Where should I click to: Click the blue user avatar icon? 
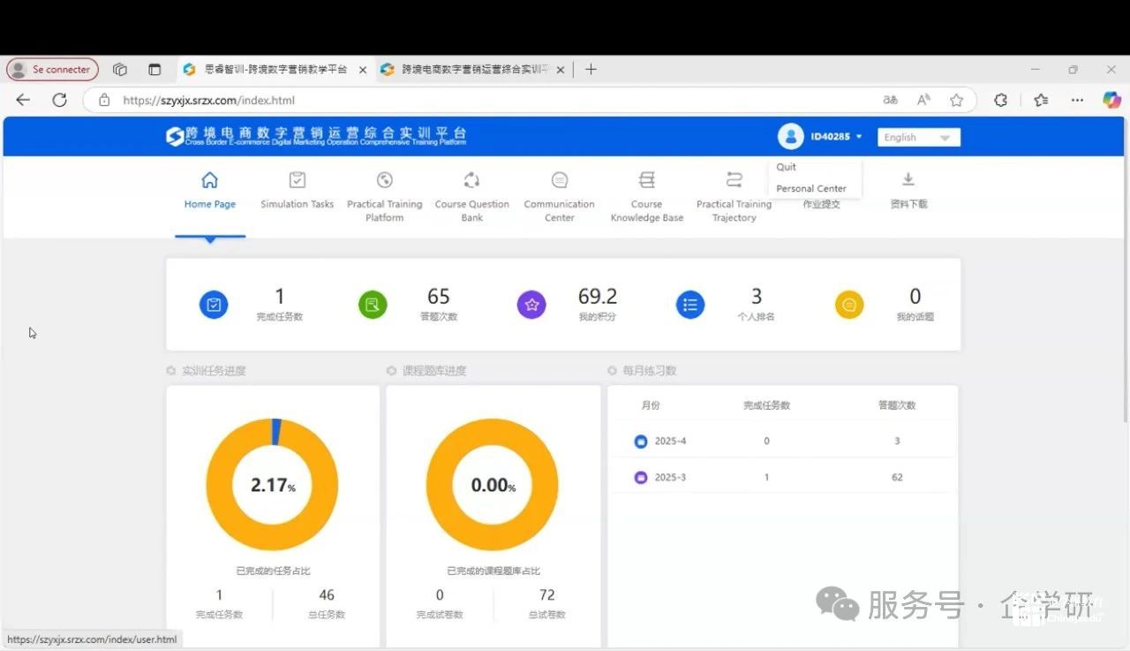790,136
